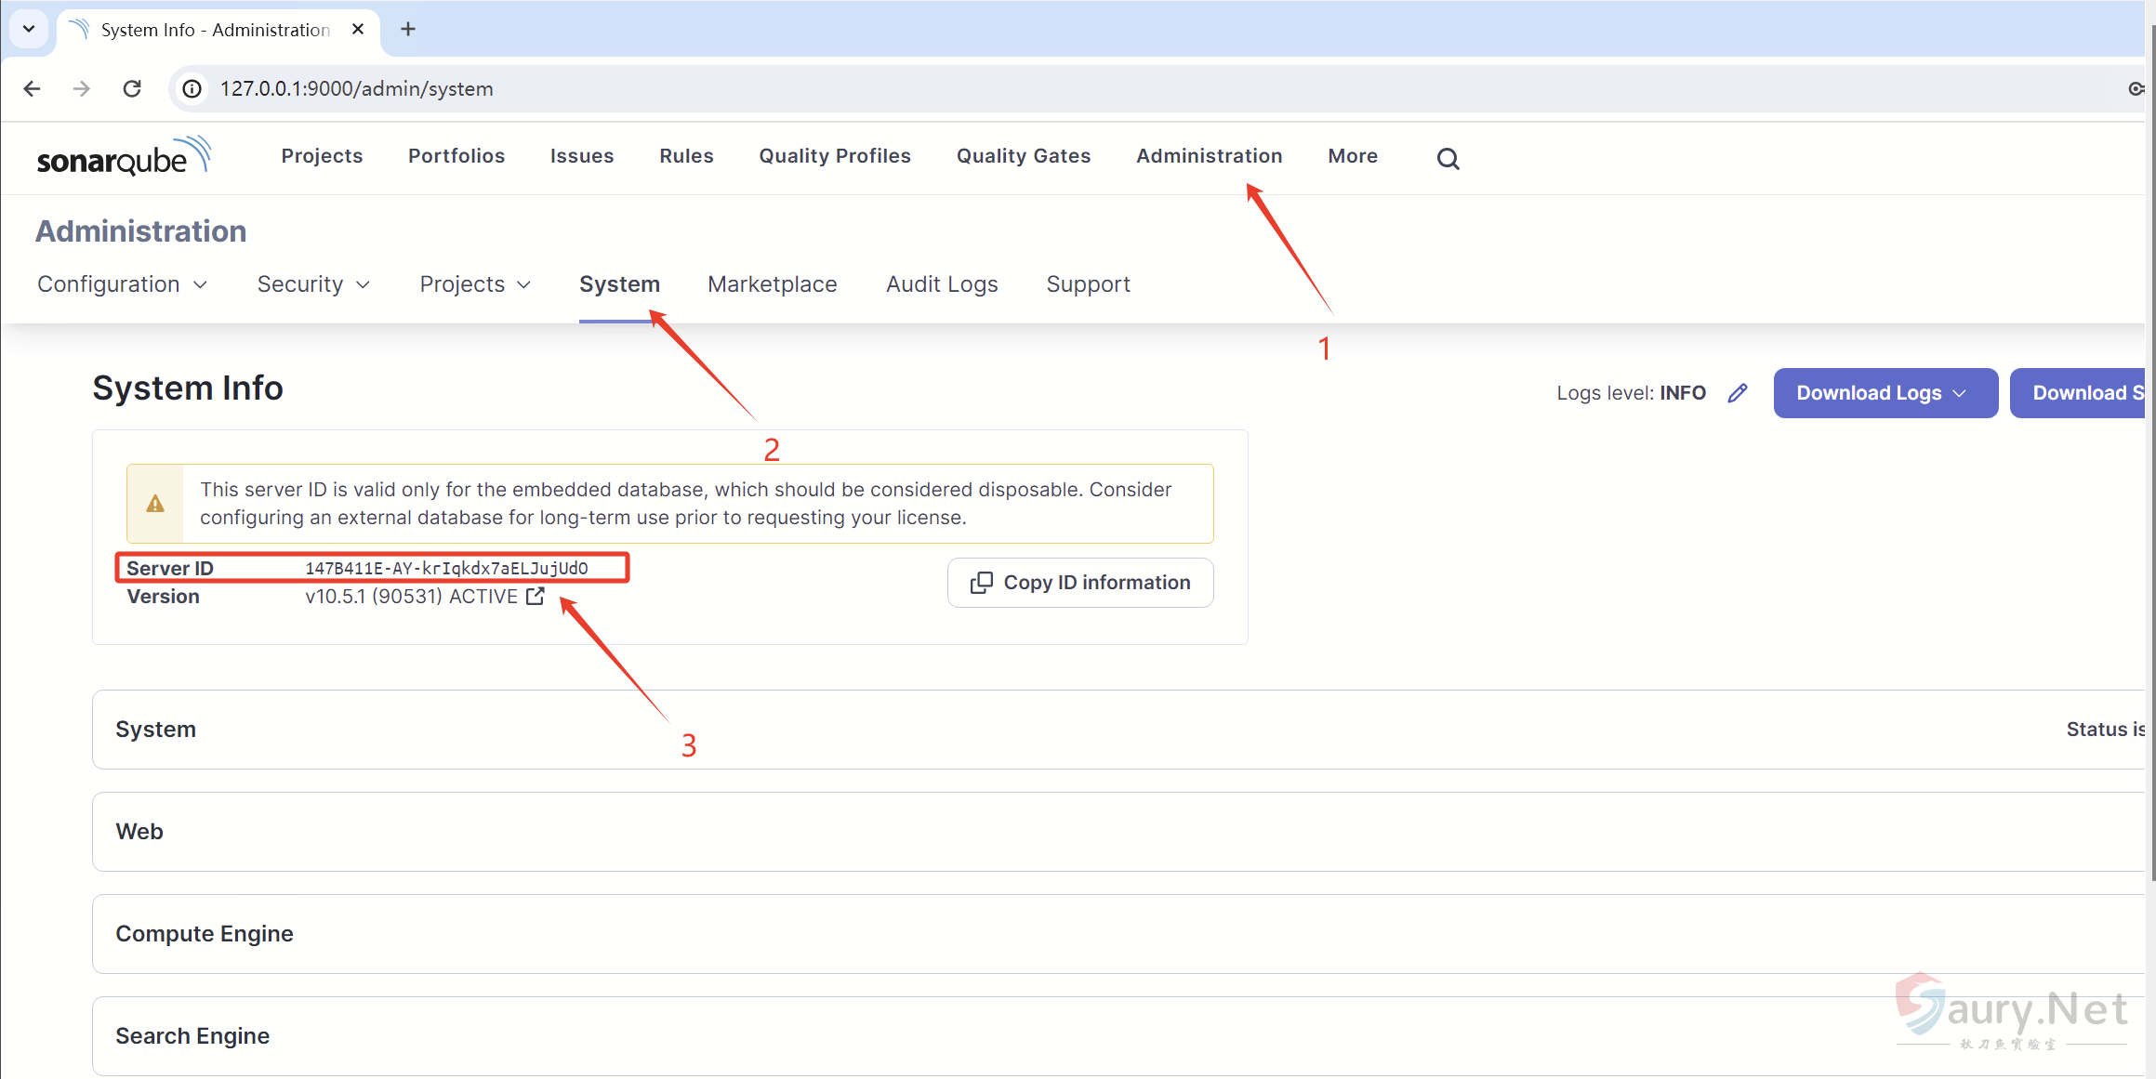Click the SonarQube logo
Screen dimensions: 2156x1079
point(124,157)
